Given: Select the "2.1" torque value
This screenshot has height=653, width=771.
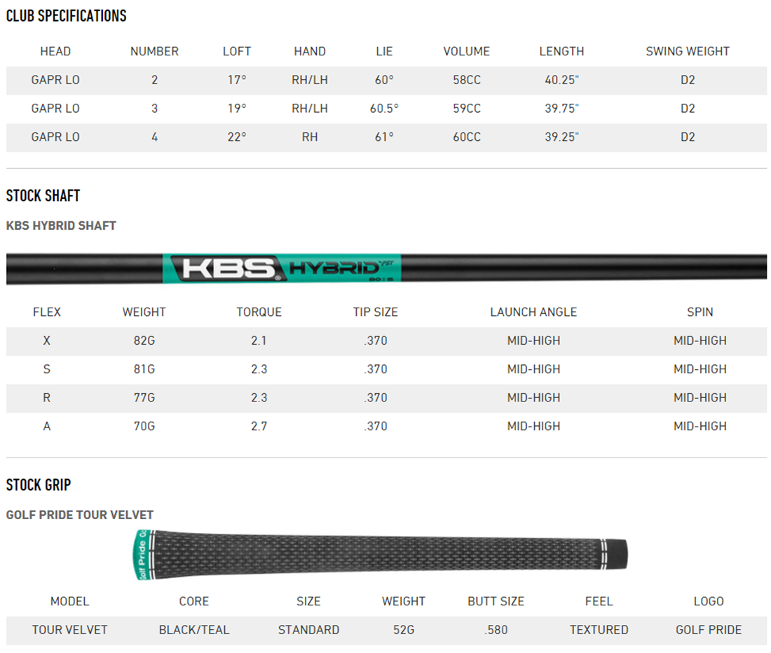Looking at the screenshot, I should coord(259,341).
